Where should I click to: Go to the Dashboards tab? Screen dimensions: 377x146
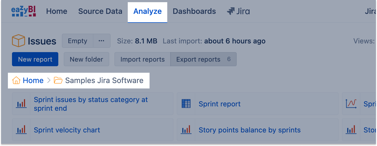pos(194,11)
